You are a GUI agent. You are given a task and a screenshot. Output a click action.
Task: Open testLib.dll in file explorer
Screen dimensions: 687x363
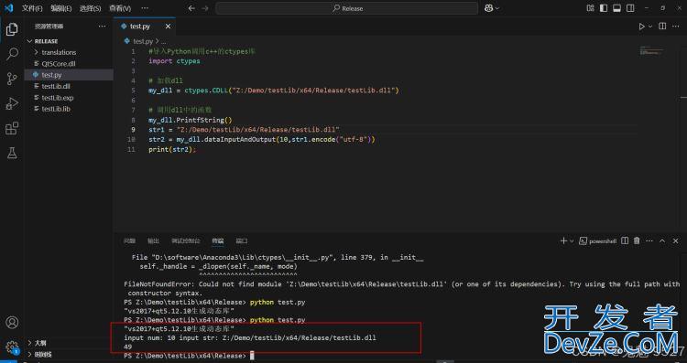(x=70, y=87)
